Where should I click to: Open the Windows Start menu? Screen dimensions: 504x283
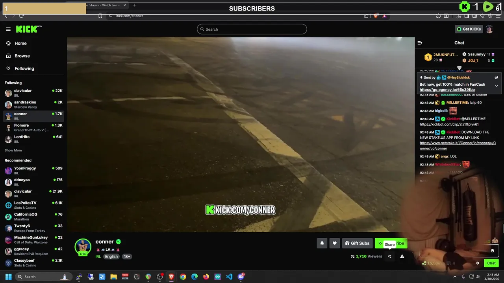point(8,277)
